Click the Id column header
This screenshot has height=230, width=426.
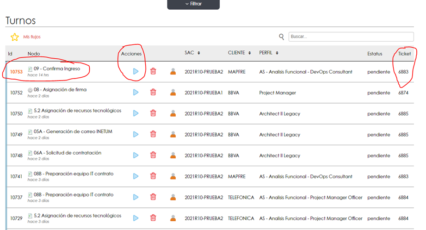point(10,54)
